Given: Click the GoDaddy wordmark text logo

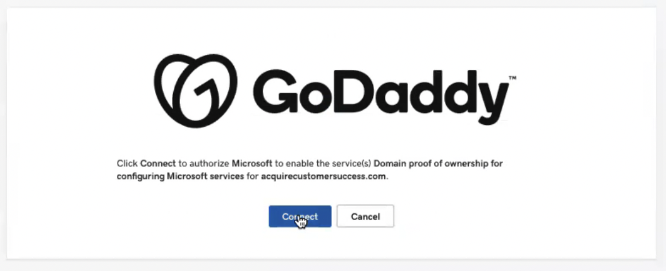Looking at the screenshot, I should [381, 94].
